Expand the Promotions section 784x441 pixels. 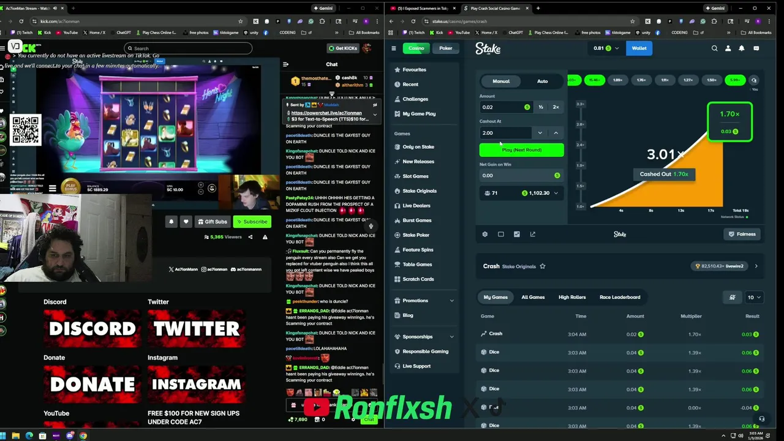point(425,301)
